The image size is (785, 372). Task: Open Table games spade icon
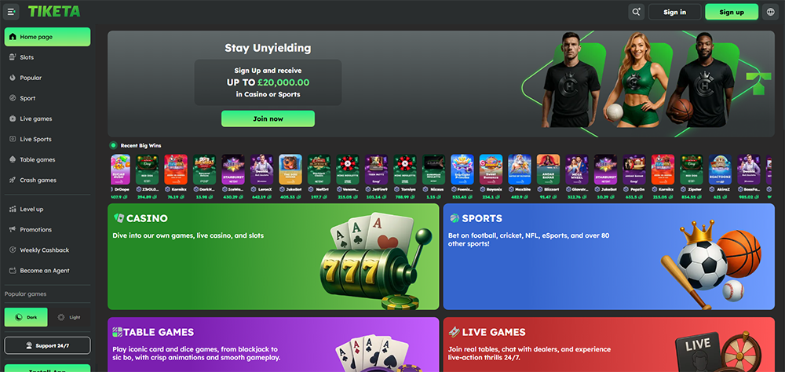click(13, 160)
